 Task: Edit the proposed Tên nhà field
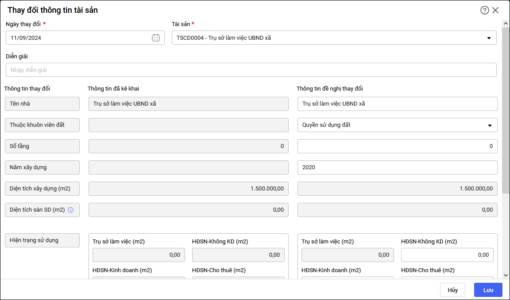397,104
